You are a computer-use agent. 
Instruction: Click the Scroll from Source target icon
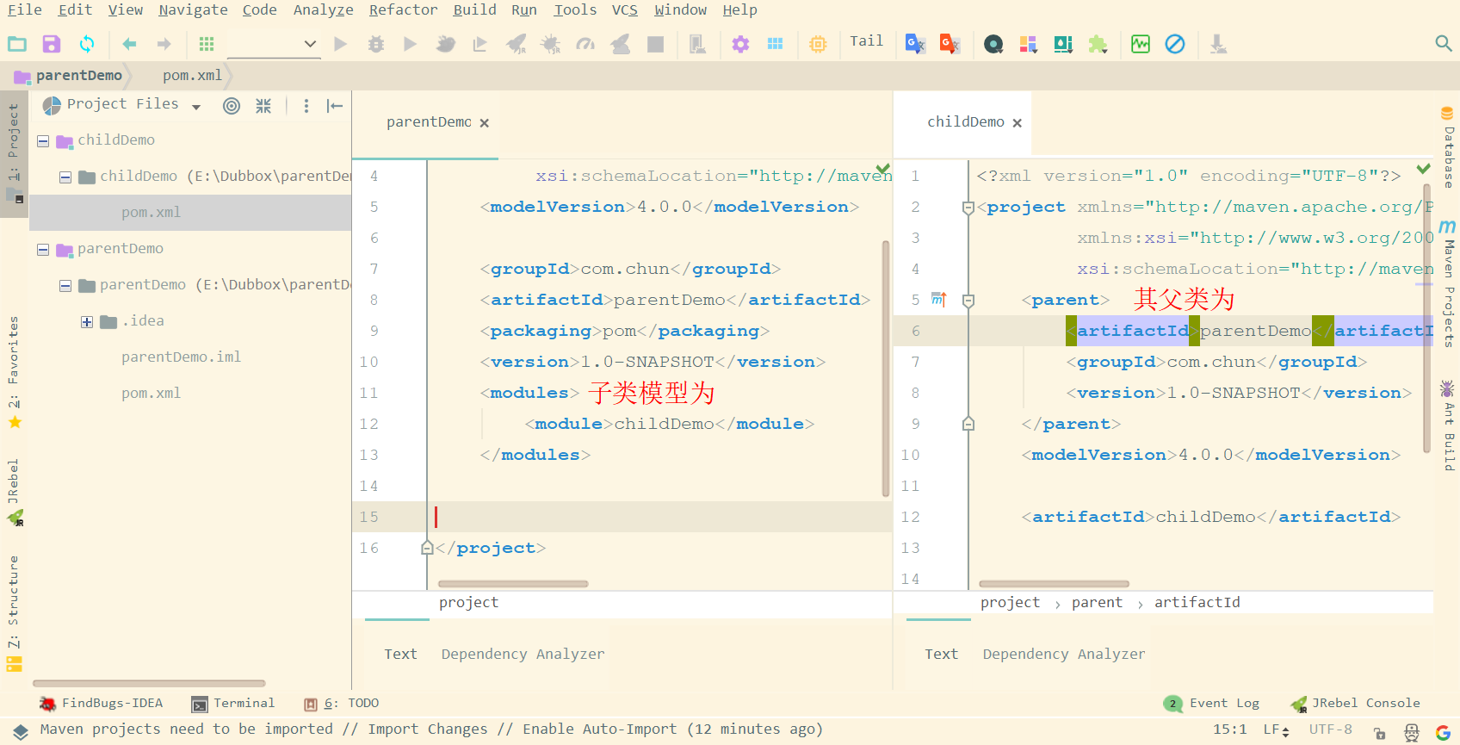click(232, 106)
